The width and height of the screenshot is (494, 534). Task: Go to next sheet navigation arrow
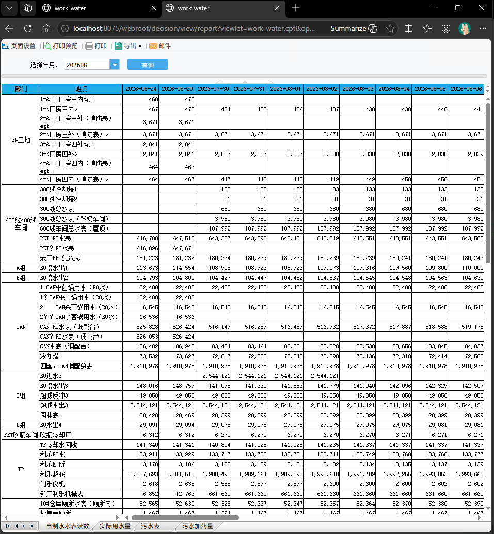point(24,526)
